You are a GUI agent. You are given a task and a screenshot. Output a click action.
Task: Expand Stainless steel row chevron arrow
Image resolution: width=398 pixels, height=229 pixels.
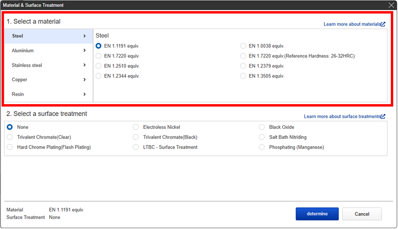click(x=84, y=65)
